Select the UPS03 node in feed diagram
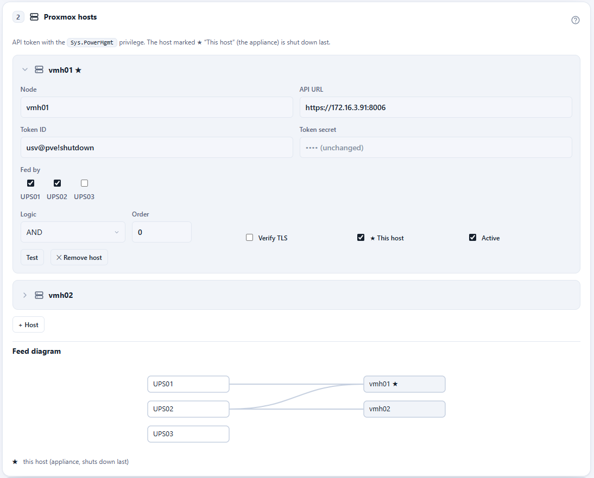The height and width of the screenshot is (478, 594). point(188,434)
